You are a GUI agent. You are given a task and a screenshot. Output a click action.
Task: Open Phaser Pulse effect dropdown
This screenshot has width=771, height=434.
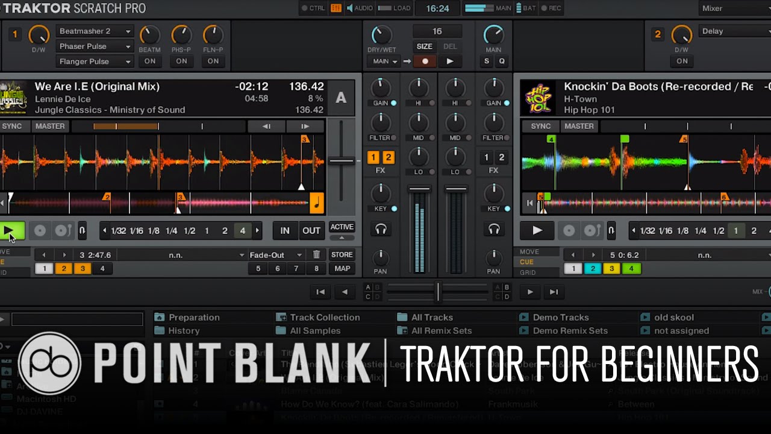coord(95,46)
